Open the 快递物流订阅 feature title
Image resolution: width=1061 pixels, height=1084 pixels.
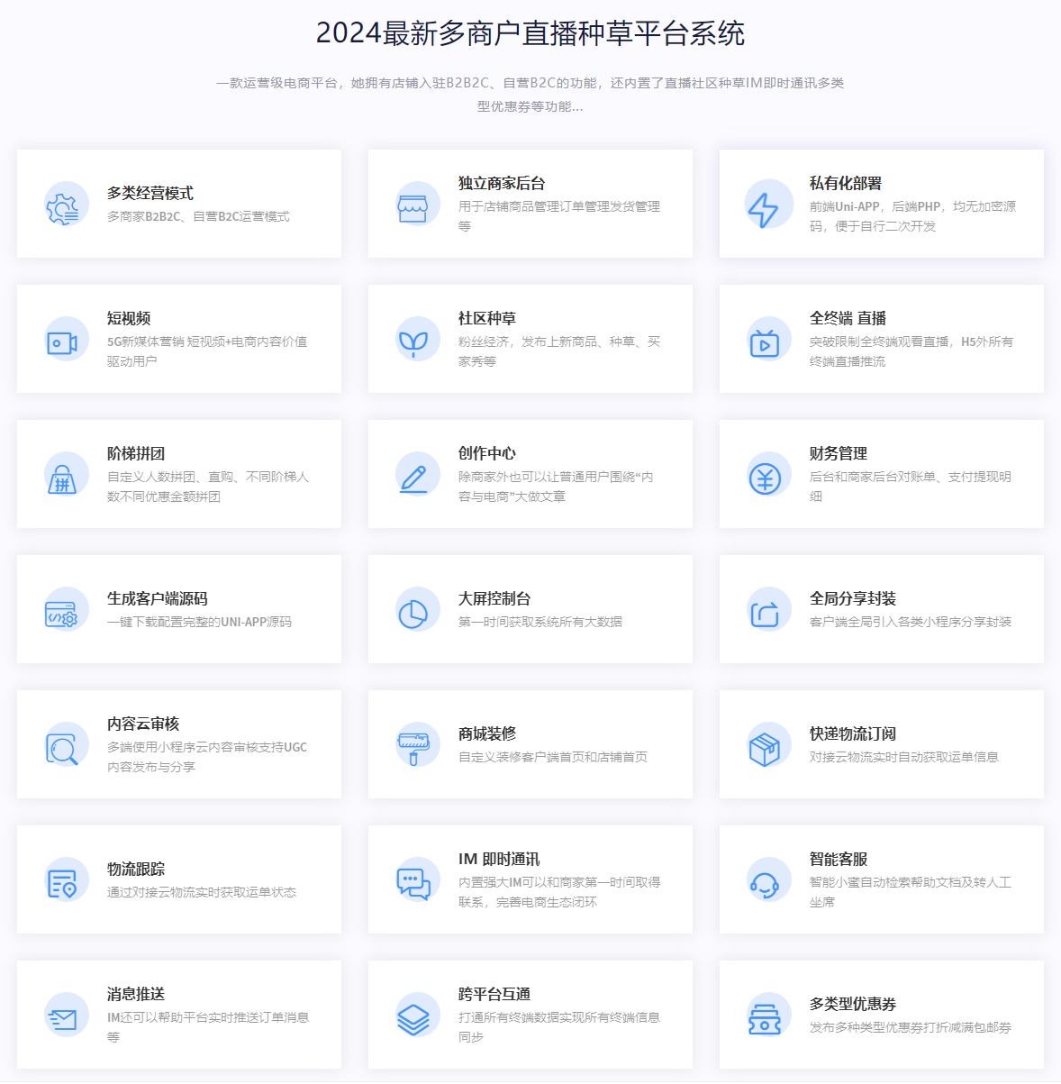pos(852,733)
